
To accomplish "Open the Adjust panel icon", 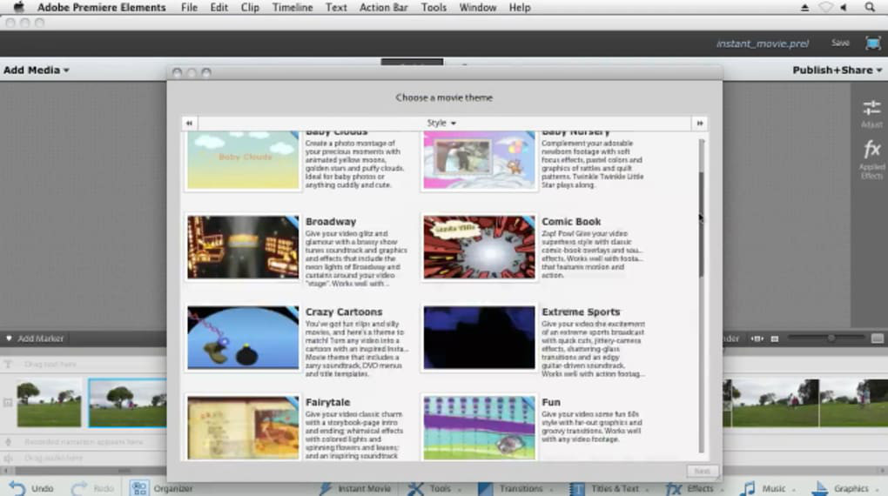I will coord(871,108).
